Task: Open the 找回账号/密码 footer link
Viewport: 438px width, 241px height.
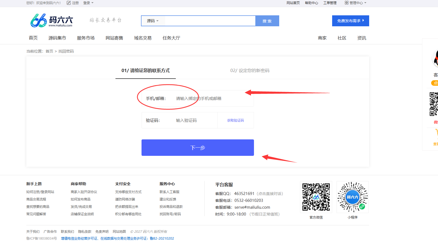Action: point(170,214)
